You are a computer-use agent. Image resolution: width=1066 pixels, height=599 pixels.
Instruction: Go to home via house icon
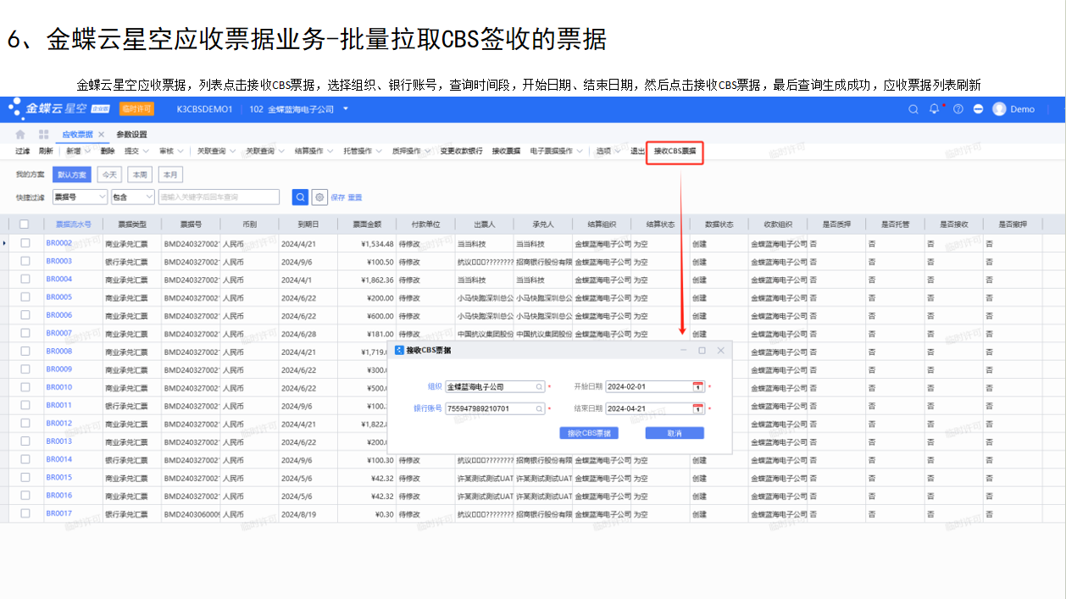click(20, 135)
